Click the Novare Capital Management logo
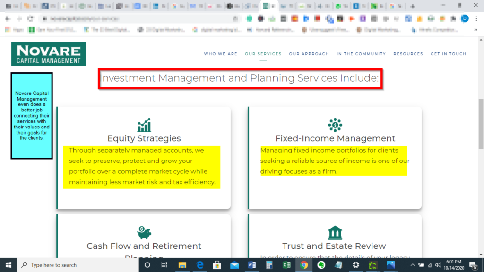The image size is (484, 272). click(x=48, y=54)
